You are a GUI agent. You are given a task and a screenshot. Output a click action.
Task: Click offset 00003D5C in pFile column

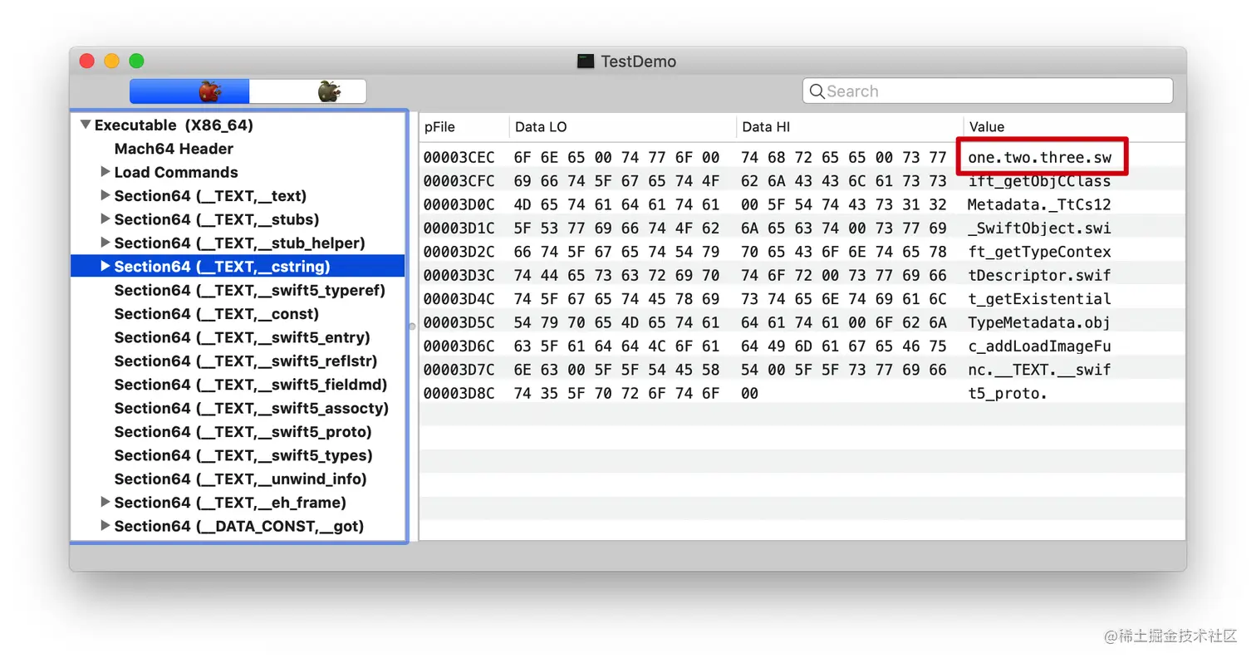click(x=459, y=322)
